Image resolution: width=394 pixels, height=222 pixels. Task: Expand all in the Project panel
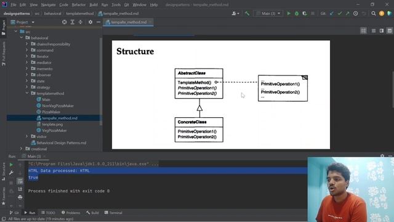[73, 22]
